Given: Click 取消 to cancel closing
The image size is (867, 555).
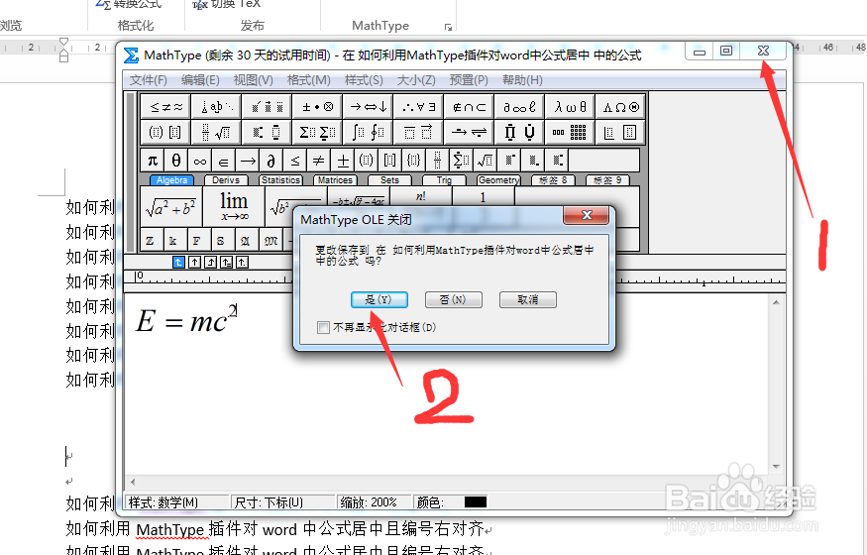Looking at the screenshot, I should coord(528,299).
